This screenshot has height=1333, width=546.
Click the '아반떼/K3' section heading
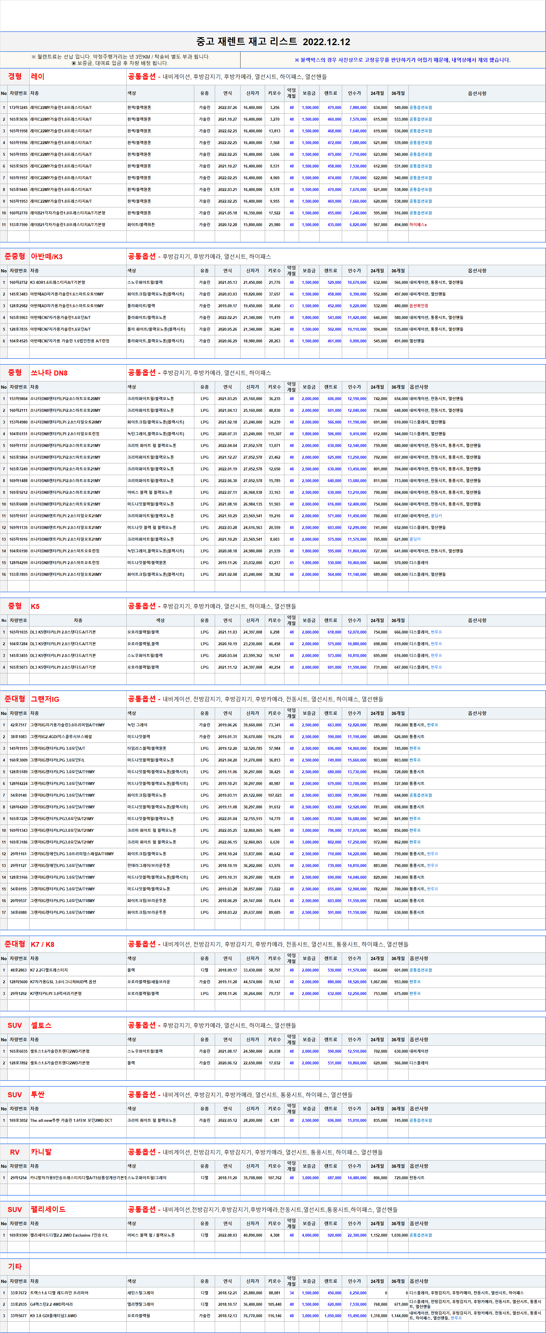click(x=47, y=257)
